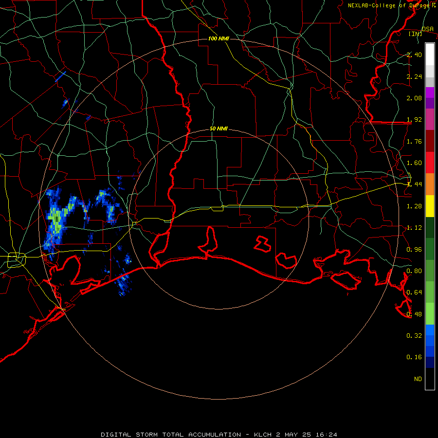
Task: Select the darkest green swatch beside 1.12
Action: pos(430,227)
